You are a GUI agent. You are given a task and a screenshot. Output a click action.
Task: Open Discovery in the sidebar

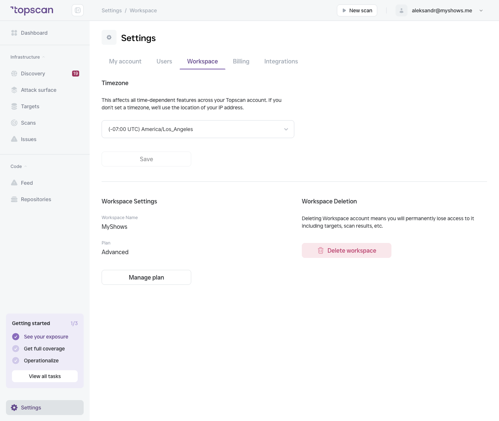point(45,74)
